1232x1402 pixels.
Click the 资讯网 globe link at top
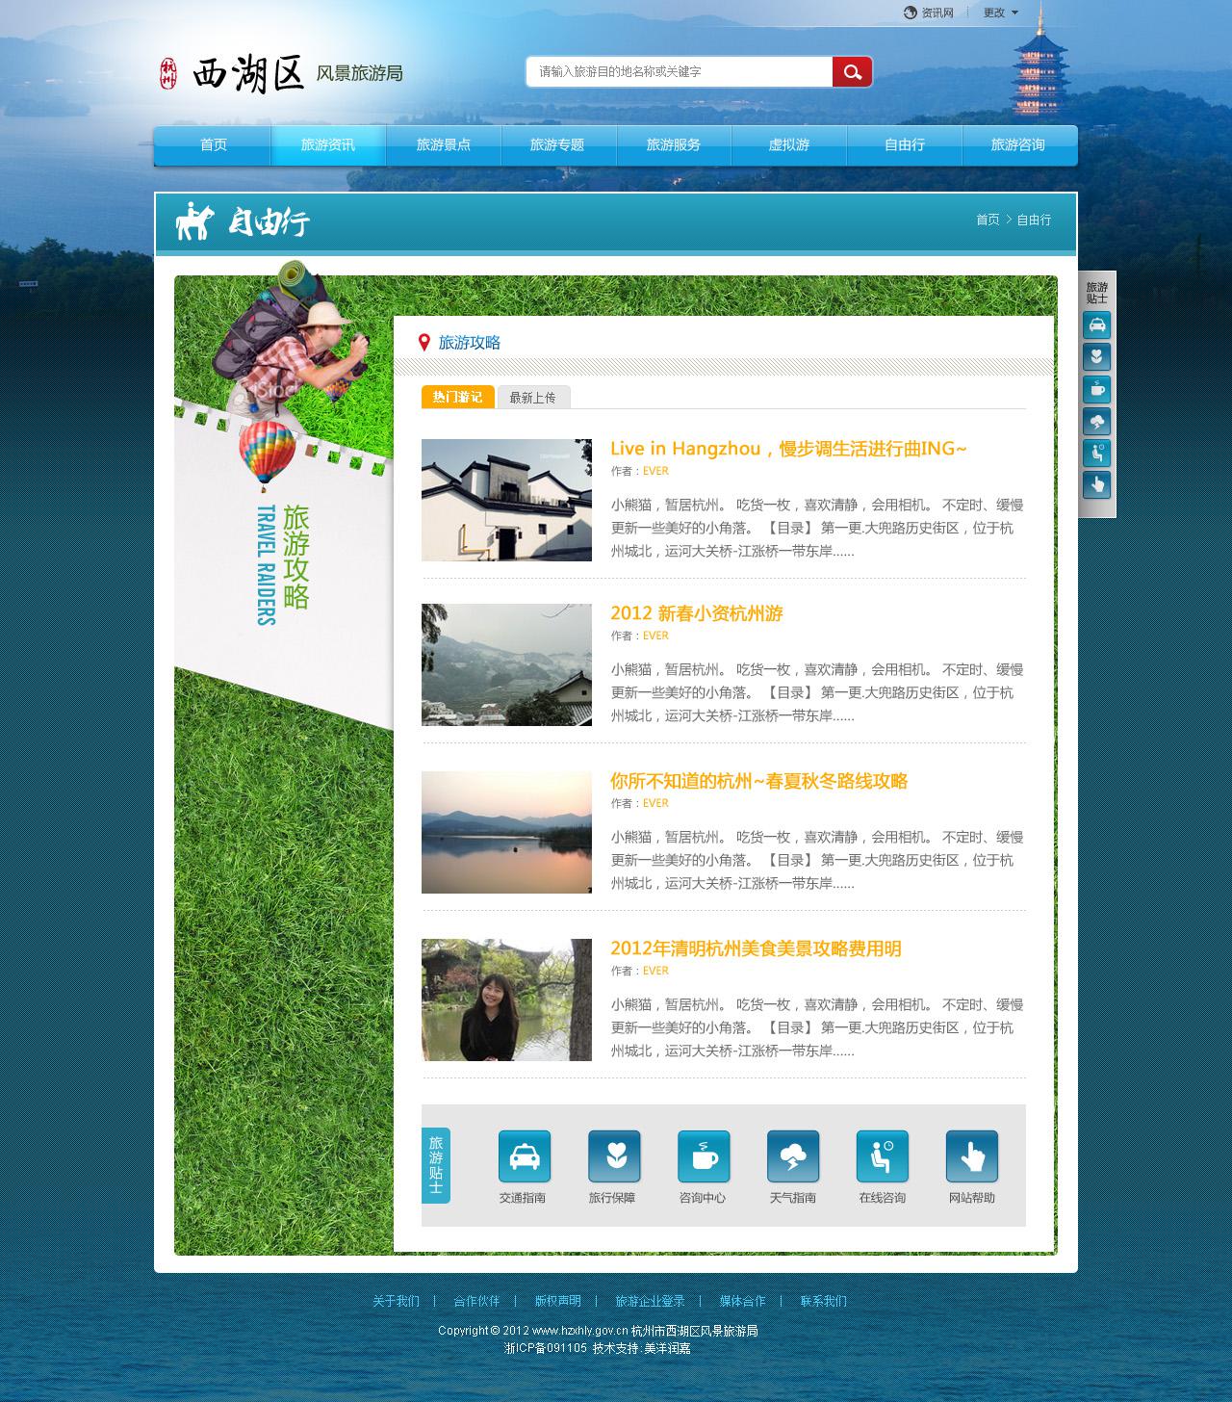pyautogui.click(x=929, y=13)
